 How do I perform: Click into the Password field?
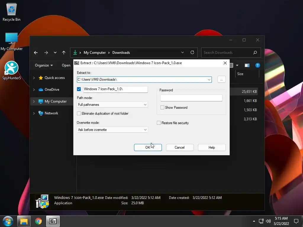(191, 98)
